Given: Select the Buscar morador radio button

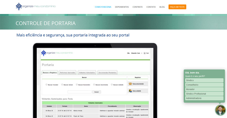Looking at the screenshot, I should (46, 85).
